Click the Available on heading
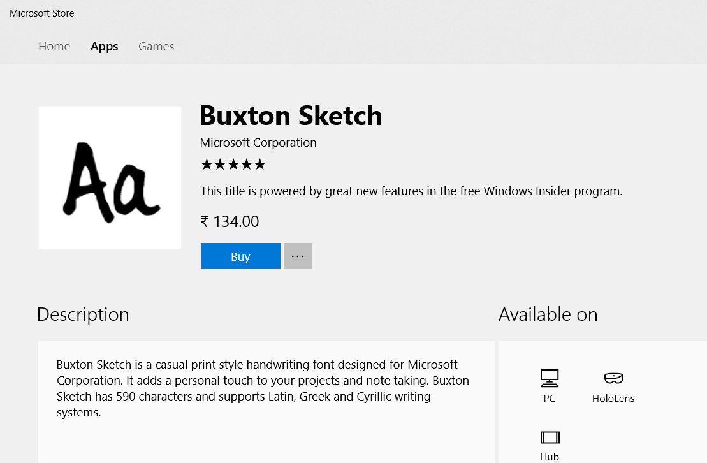Image resolution: width=707 pixels, height=463 pixels. coord(548,314)
